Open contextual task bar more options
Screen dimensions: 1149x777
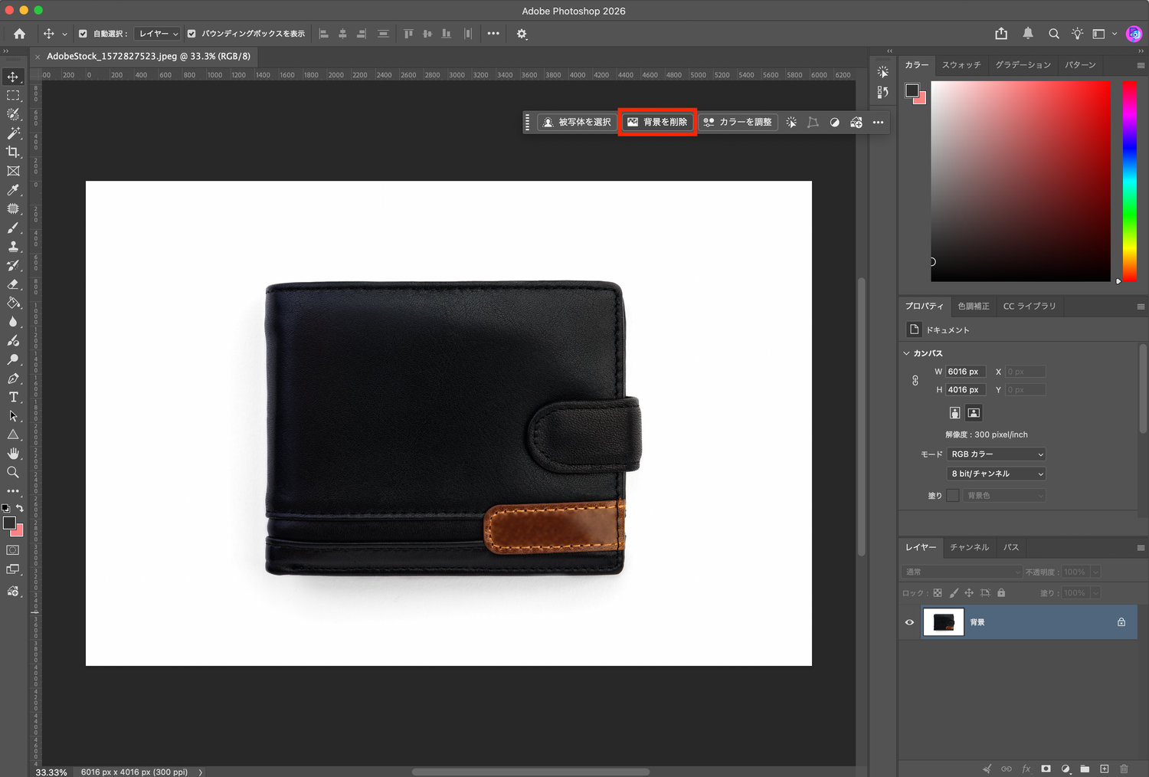(878, 122)
